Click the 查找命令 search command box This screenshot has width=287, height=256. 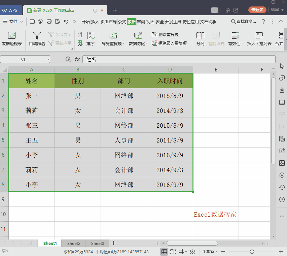244,22
